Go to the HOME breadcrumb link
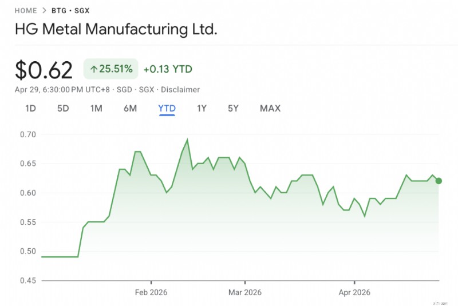 pos(26,11)
